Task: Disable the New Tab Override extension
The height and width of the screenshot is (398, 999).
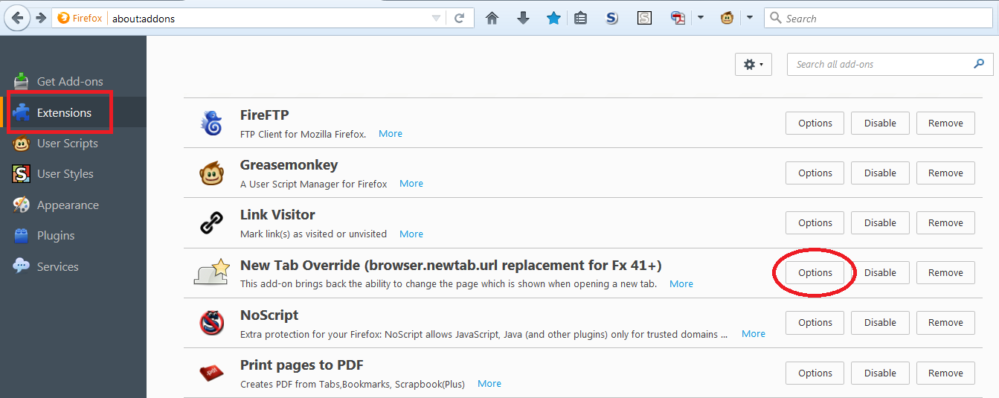Action: [x=880, y=273]
